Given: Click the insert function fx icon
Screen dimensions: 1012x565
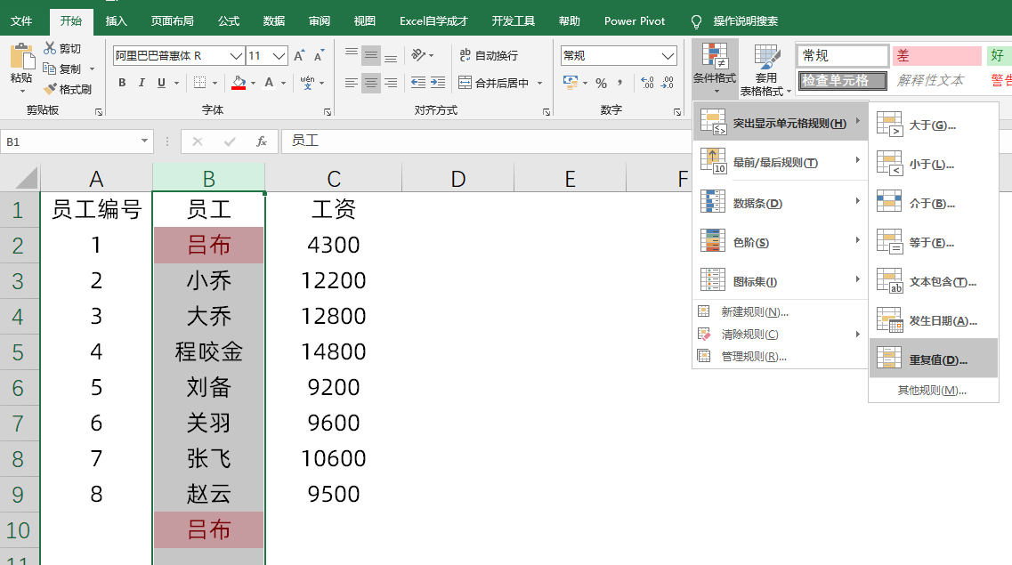Looking at the screenshot, I should (262, 141).
